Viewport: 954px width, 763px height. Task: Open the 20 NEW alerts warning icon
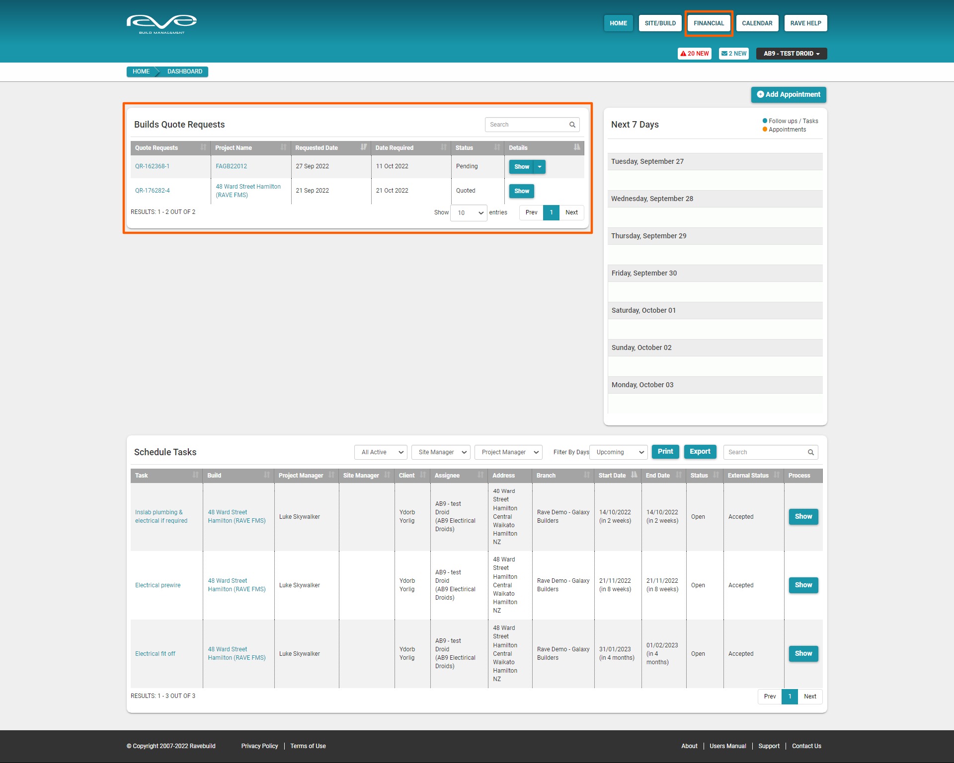tap(684, 54)
